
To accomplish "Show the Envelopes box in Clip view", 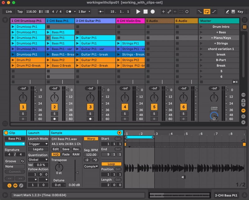I will point(21,185).
